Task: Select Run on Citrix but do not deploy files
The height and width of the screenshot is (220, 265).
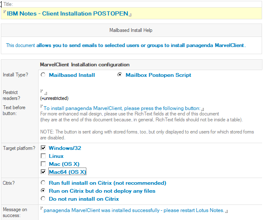Action: pyautogui.click(x=43, y=191)
